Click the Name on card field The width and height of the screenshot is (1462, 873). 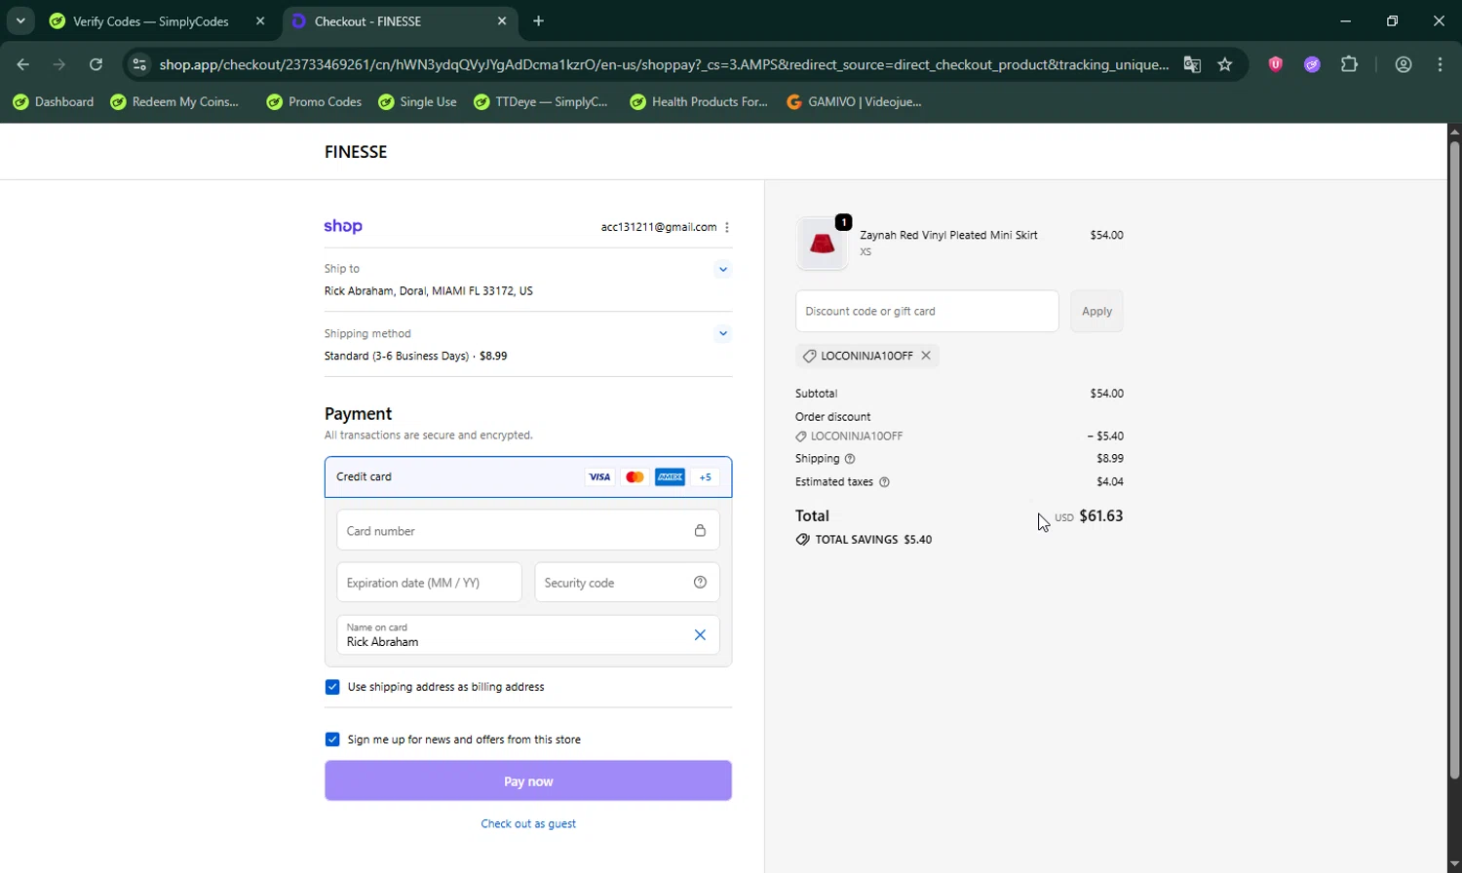528,635
